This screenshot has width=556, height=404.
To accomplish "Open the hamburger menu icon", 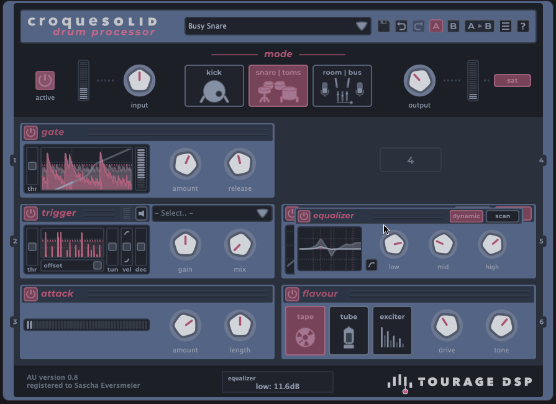I will tap(506, 26).
